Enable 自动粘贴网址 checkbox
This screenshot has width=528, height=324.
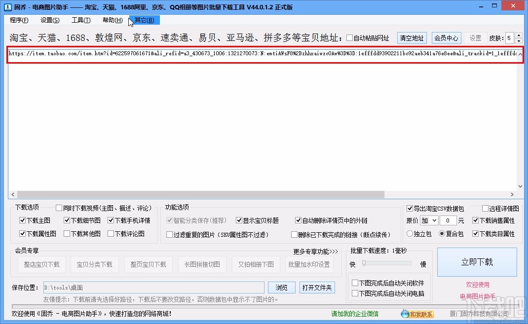(349, 38)
